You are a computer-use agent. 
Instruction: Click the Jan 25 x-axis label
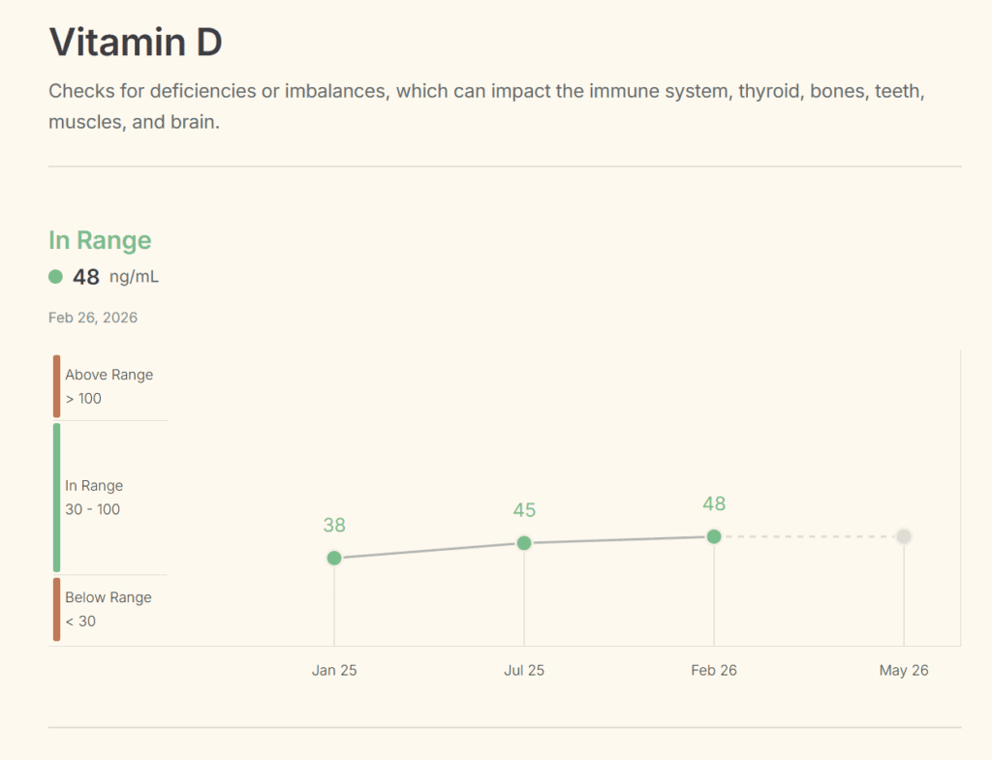pyautogui.click(x=334, y=670)
